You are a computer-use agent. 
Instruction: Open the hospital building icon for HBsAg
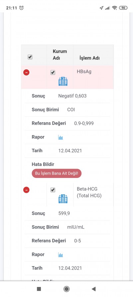[x=63, y=82]
